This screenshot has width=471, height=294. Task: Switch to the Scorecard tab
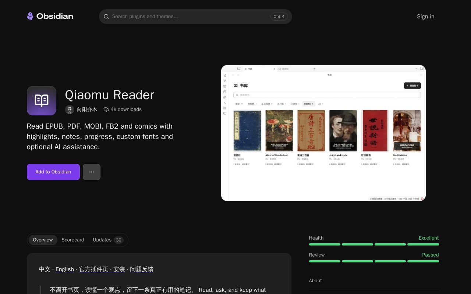pos(73,240)
